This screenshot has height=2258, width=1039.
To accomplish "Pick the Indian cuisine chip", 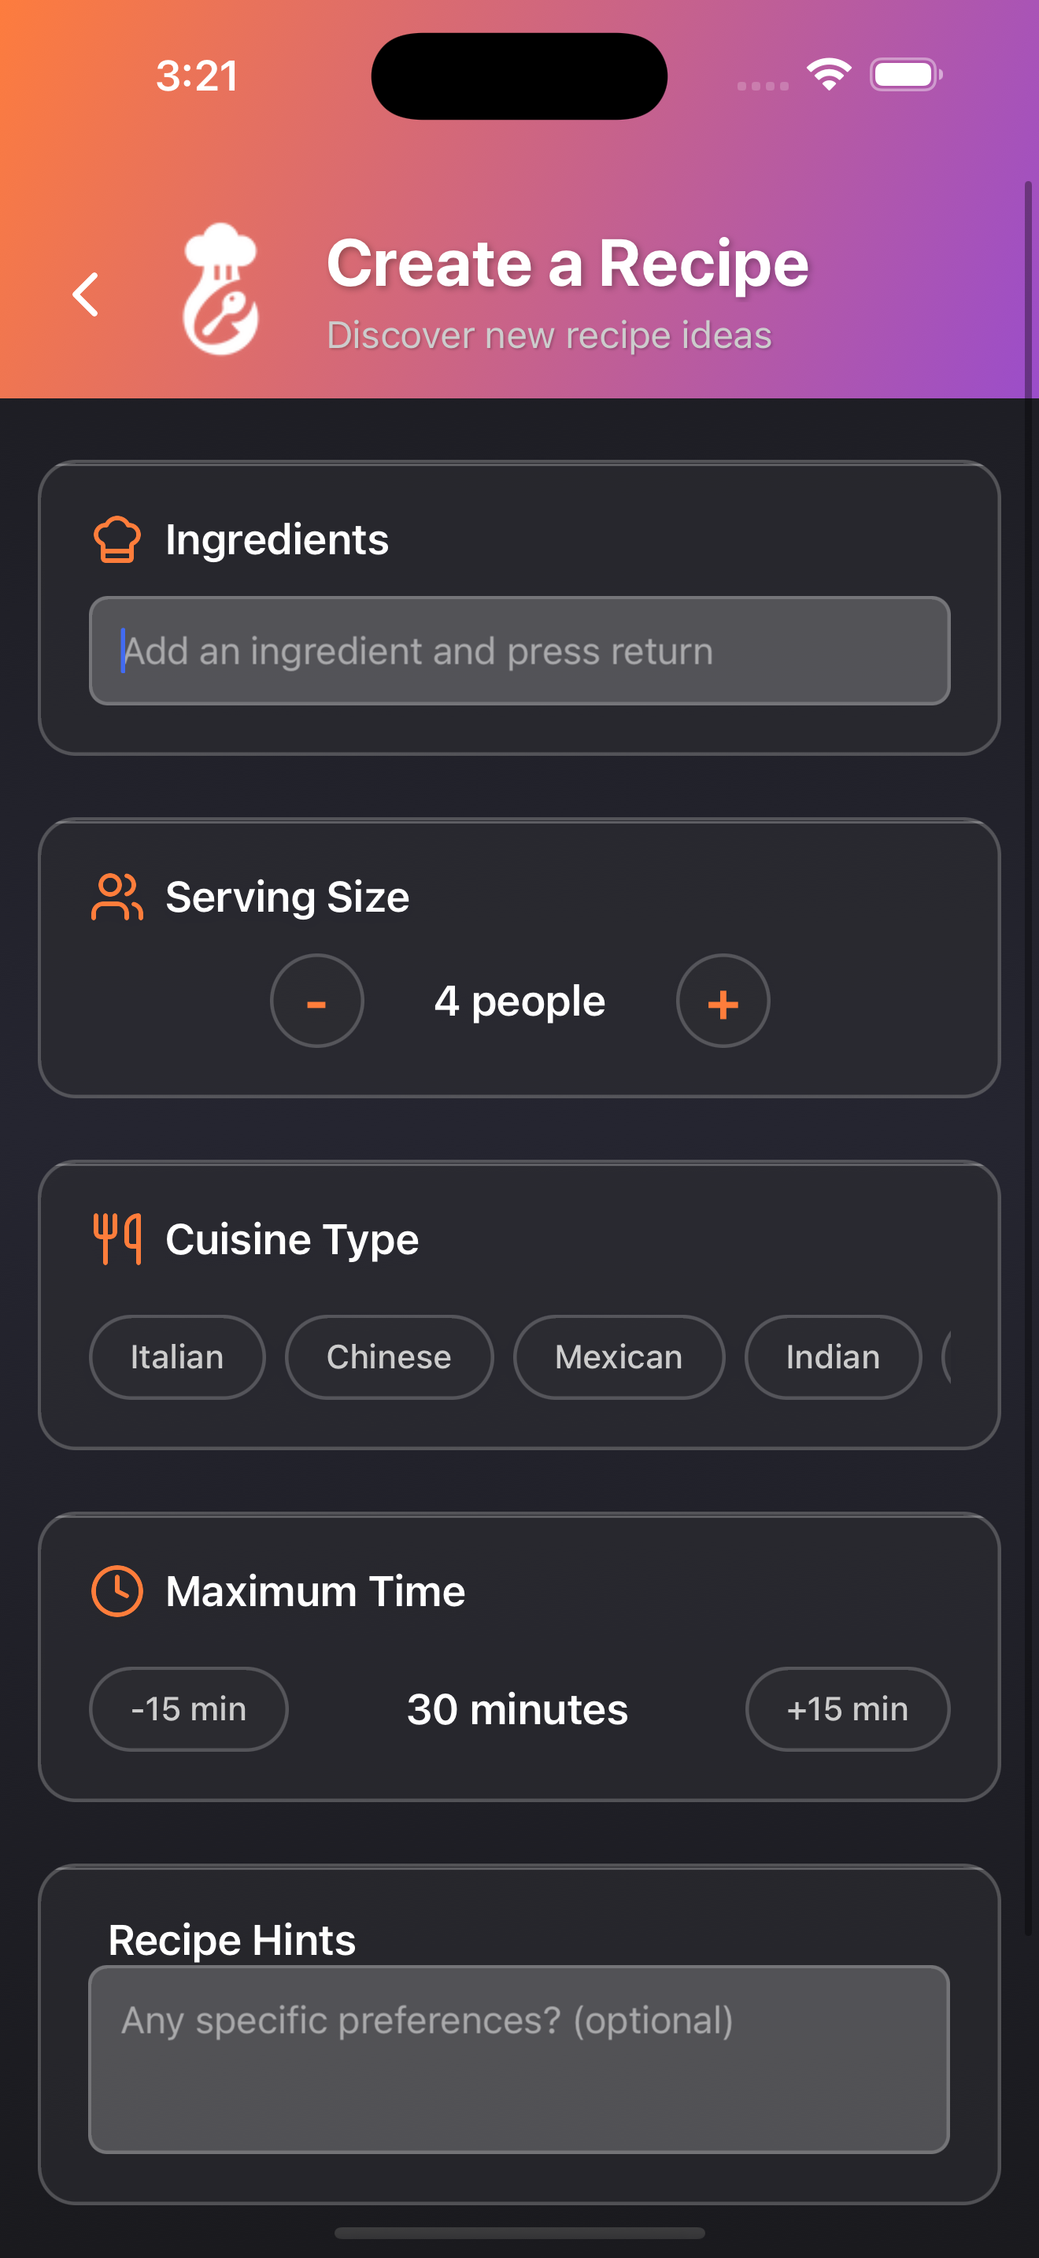I will (x=832, y=1357).
